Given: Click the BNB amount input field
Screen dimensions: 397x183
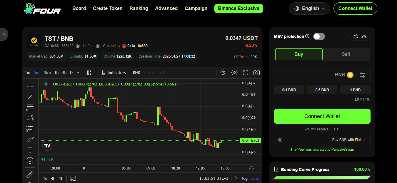Looking at the screenshot, I should point(303,75).
